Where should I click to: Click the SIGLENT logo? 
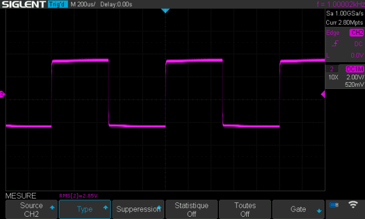pos(24,4)
